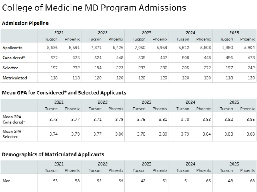
Task: Select the 2025 year header in Demographics table
Action: point(234,164)
